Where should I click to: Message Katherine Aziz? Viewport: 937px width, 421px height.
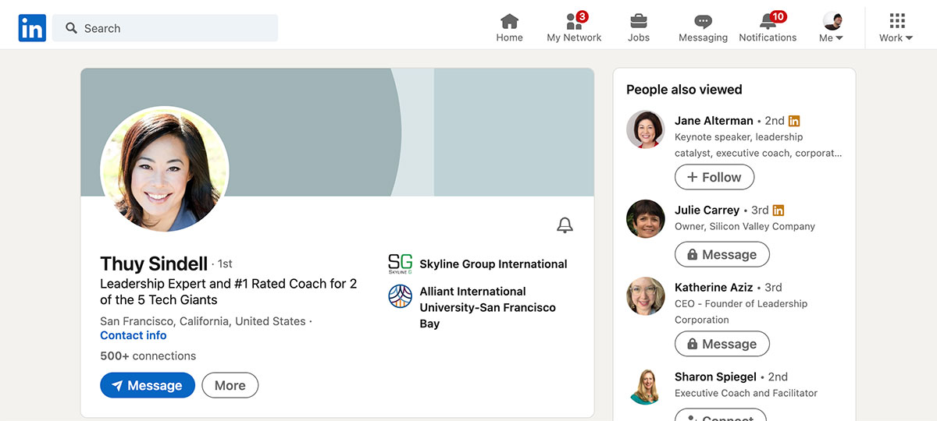tap(721, 344)
